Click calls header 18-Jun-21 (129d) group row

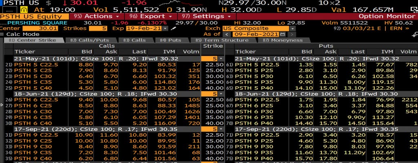pyautogui.click(x=107, y=94)
